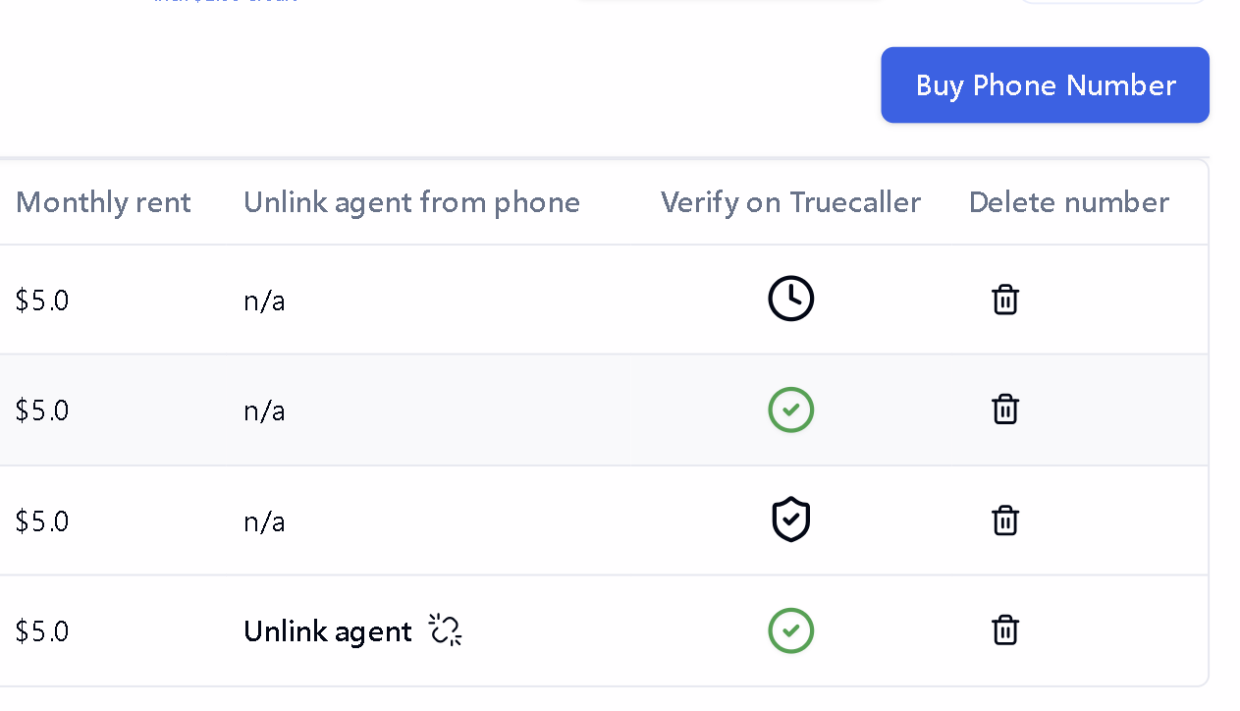Viewport: 1240px width, 711px height.
Task: Click the trash icon in the third row
Action: [1005, 520]
